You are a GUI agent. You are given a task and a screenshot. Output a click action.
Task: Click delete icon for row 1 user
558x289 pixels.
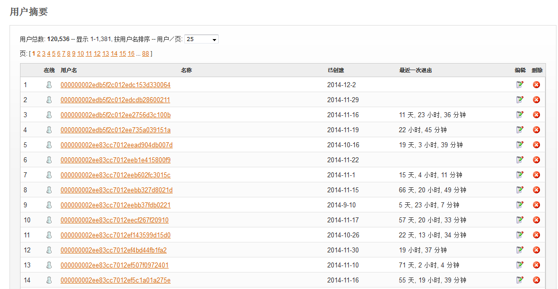pos(536,85)
